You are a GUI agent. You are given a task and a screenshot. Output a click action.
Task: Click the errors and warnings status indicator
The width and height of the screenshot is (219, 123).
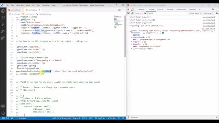pyautogui.click(x=5, y=118)
